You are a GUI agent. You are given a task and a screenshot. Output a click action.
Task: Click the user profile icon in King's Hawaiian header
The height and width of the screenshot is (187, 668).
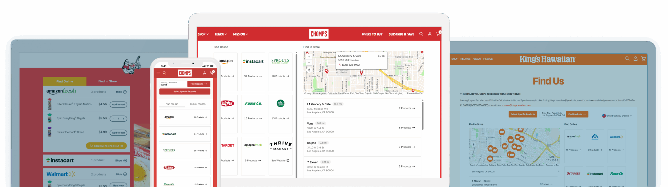[635, 59]
